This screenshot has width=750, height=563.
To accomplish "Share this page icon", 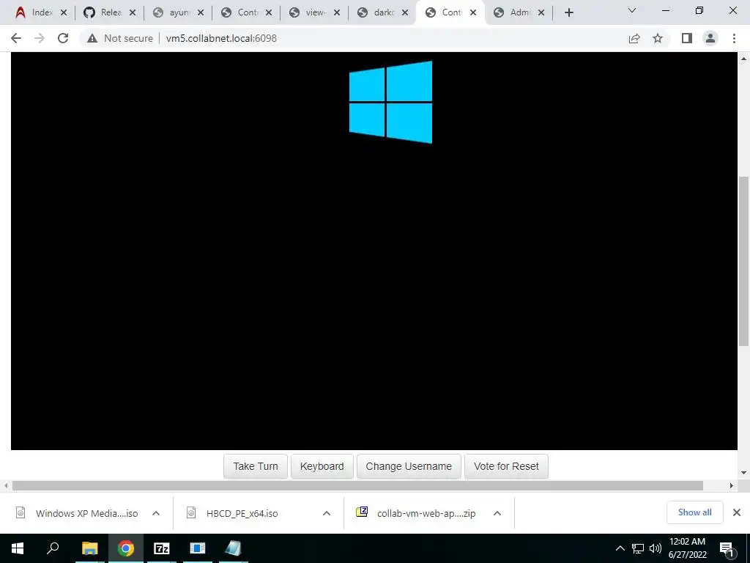I will pos(634,38).
